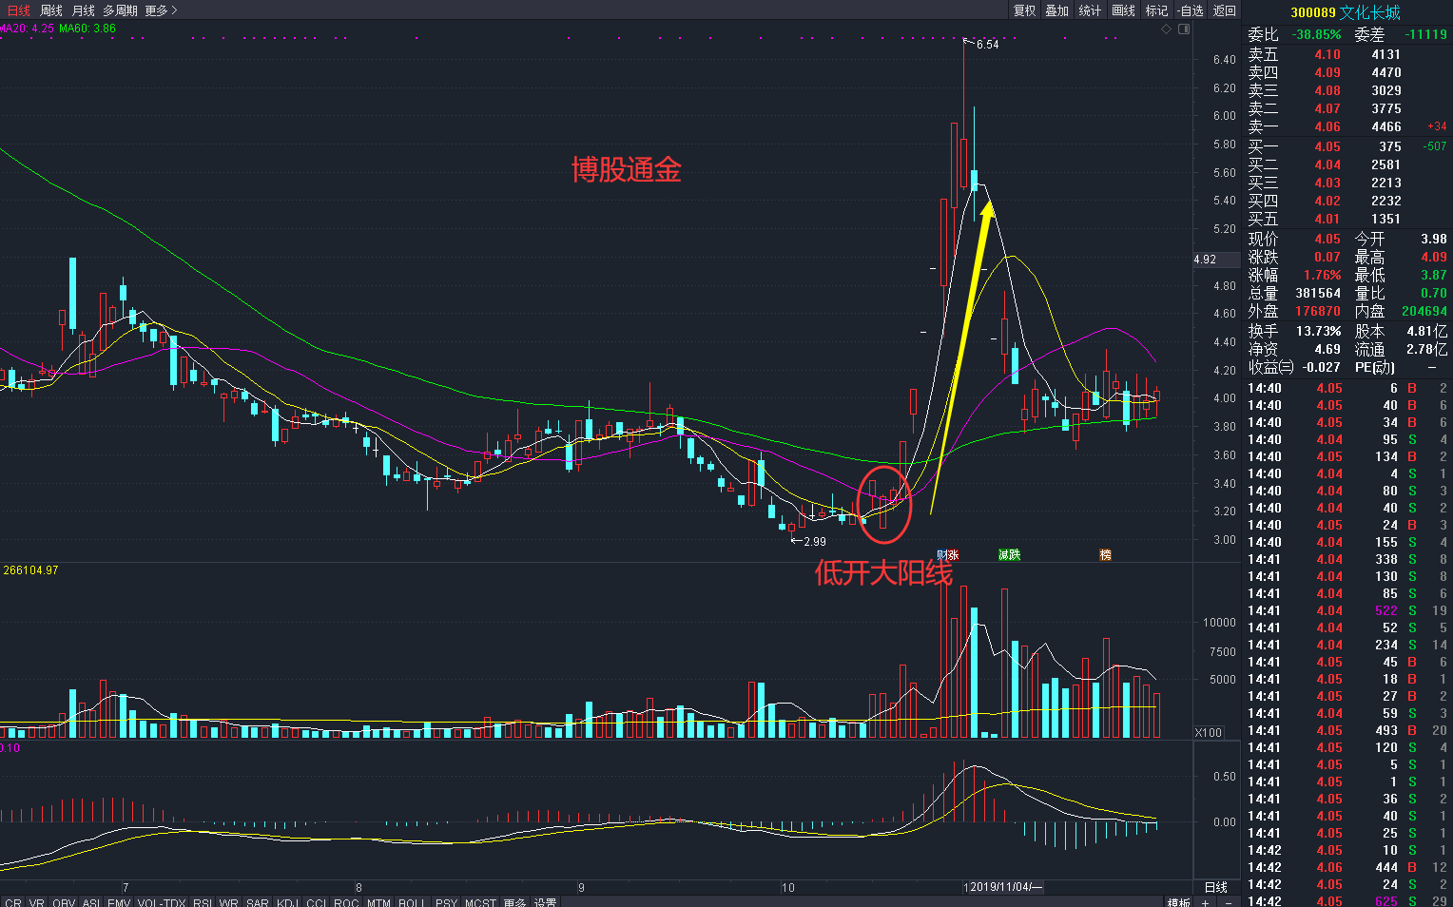1453x907 pixels.
Task: Click the 返回 back button
Action: pos(1225,10)
